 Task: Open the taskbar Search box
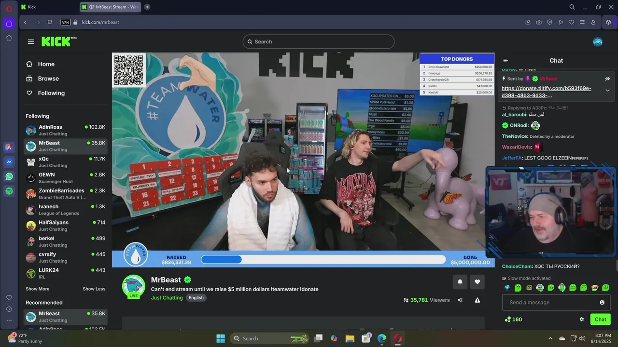pos(269,338)
